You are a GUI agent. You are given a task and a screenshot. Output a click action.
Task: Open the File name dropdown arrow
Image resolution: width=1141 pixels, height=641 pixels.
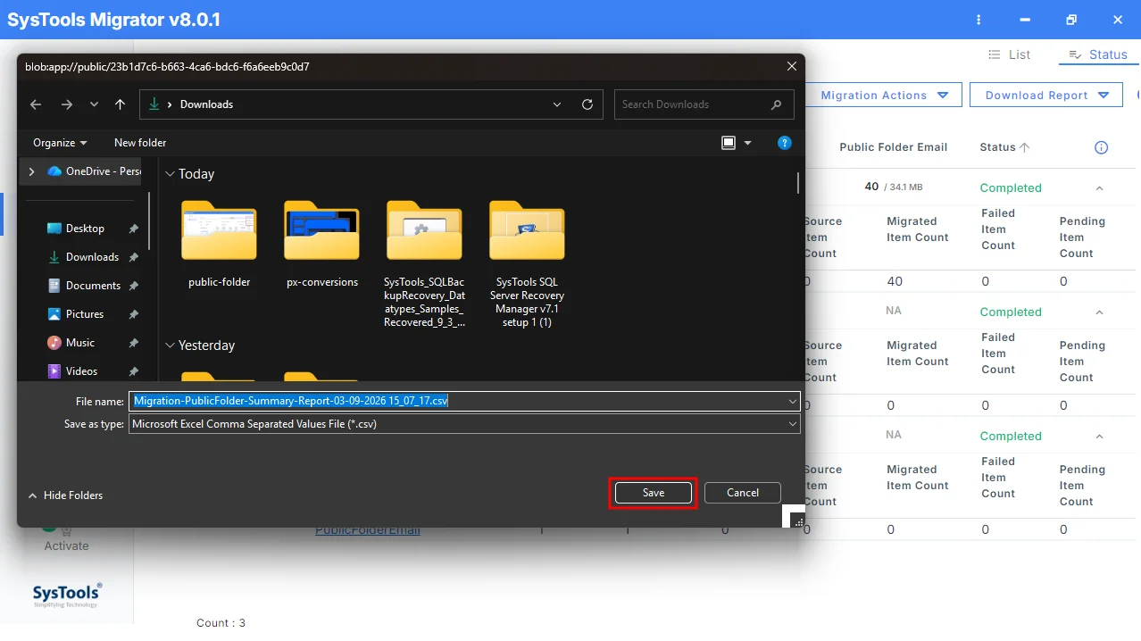[793, 402]
